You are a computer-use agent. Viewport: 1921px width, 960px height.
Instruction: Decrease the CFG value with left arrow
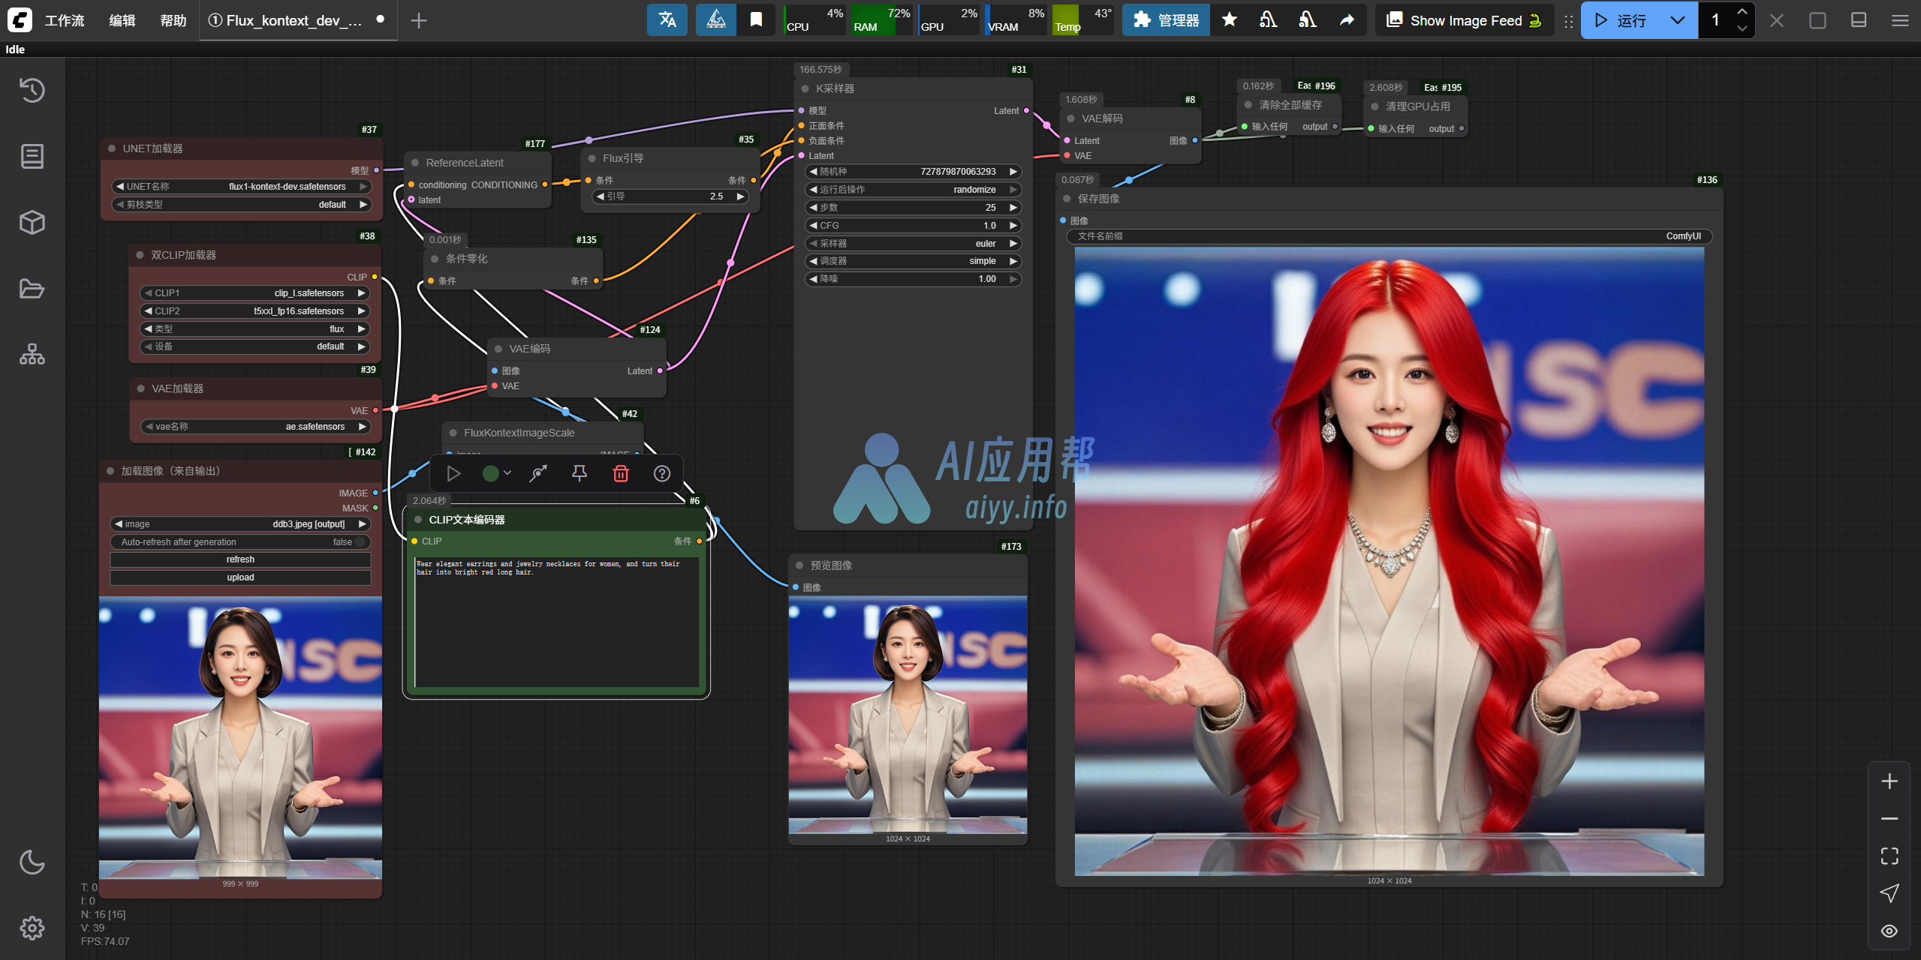813,226
